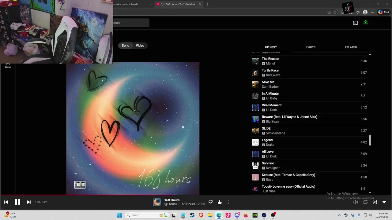Toggle shuffle mode

(x=375, y=202)
